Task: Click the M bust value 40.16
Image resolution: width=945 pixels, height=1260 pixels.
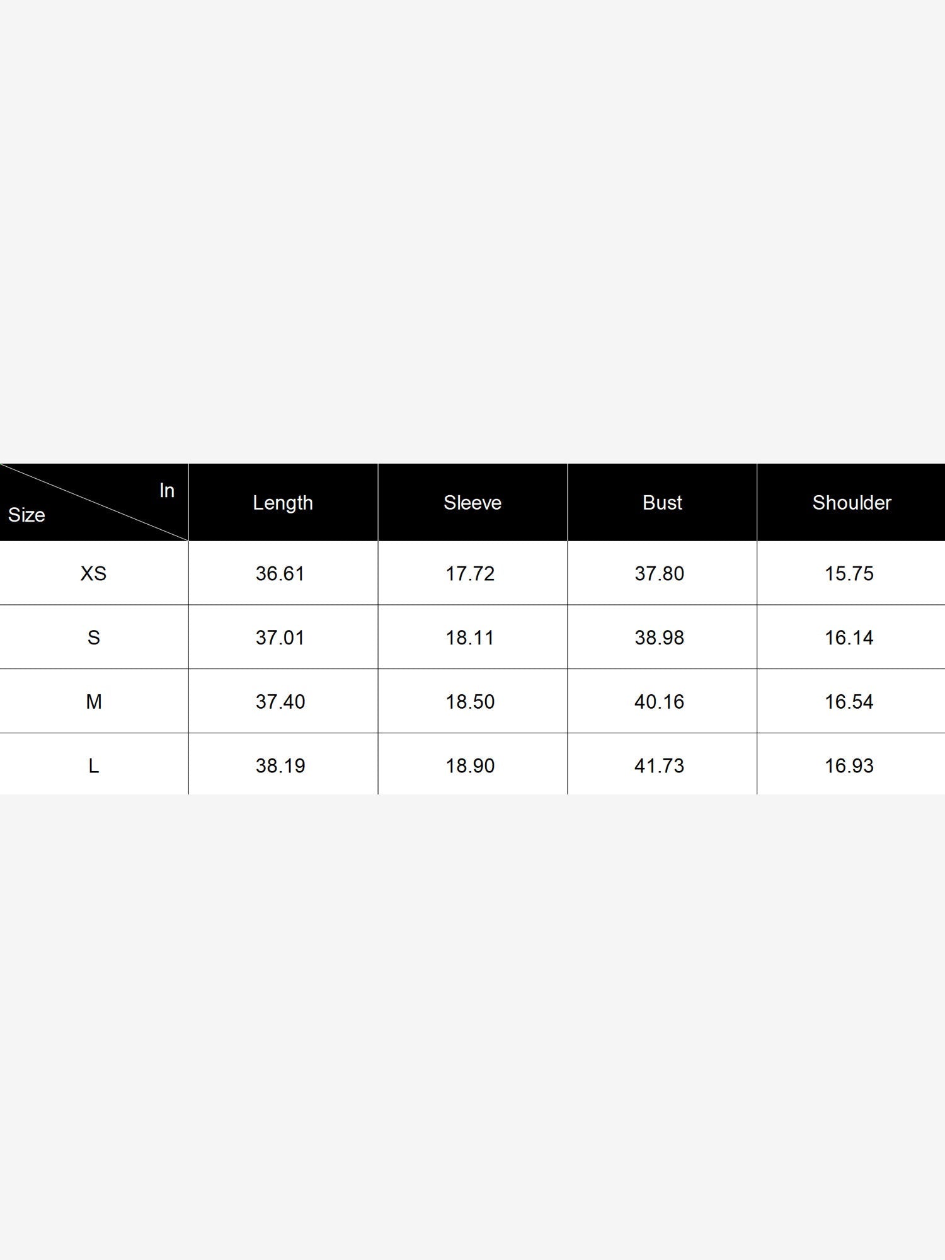Action: pyautogui.click(x=660, y=701)
